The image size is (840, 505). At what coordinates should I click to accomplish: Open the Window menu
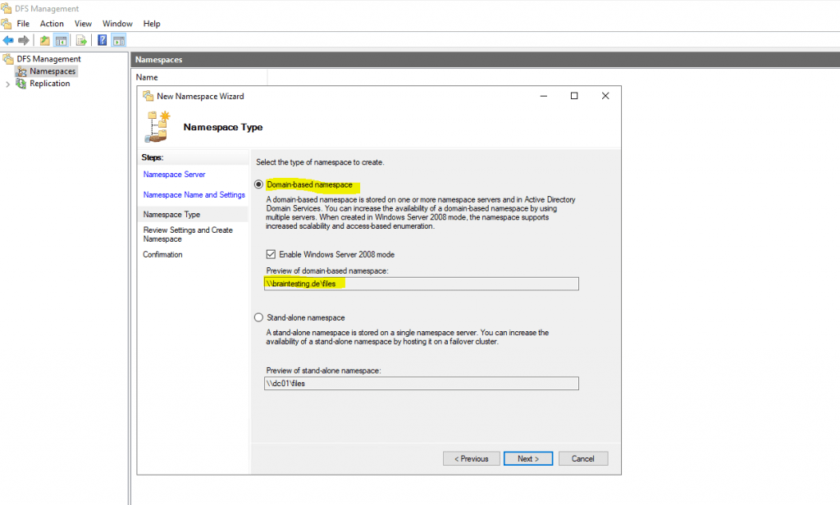pos(117,24)
